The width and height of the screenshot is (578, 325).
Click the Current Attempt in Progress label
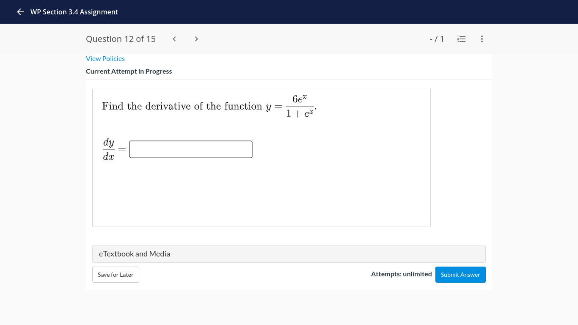click(x=129, y=71)
